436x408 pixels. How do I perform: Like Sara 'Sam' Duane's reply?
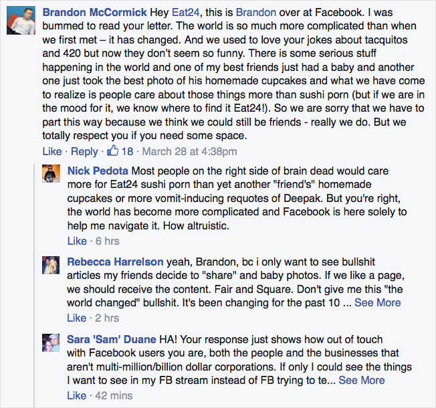[x=77, y=395]
